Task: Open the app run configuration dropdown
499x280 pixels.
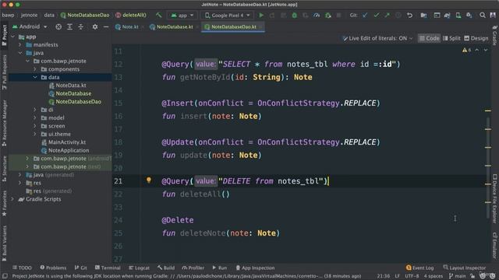Action: pos(182,15)
